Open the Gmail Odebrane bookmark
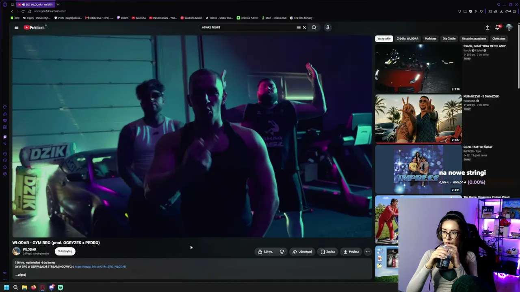The width and height of the screenshot is (520, 292). pyautogui.click(x=100, y=18)
